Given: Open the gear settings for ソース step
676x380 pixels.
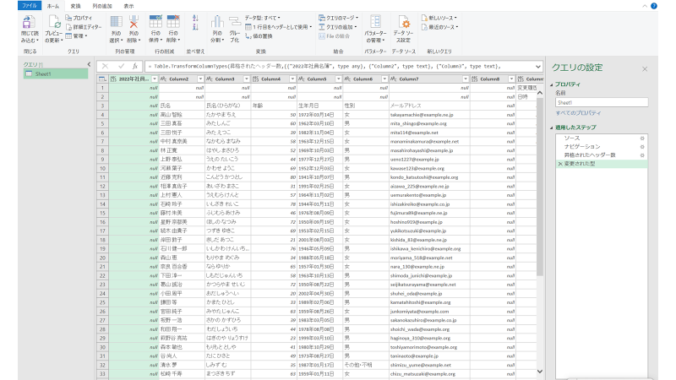Looking at the screenshot, I should tap(642, 138).
